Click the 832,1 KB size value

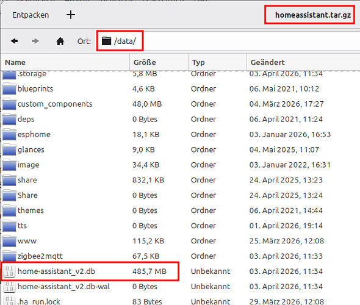click(x=148, y=180)
